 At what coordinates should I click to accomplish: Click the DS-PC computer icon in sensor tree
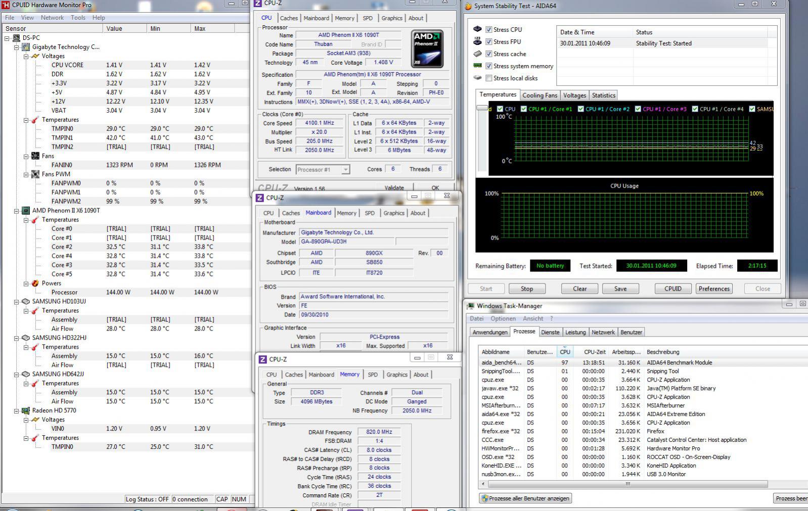pos(16,38)
